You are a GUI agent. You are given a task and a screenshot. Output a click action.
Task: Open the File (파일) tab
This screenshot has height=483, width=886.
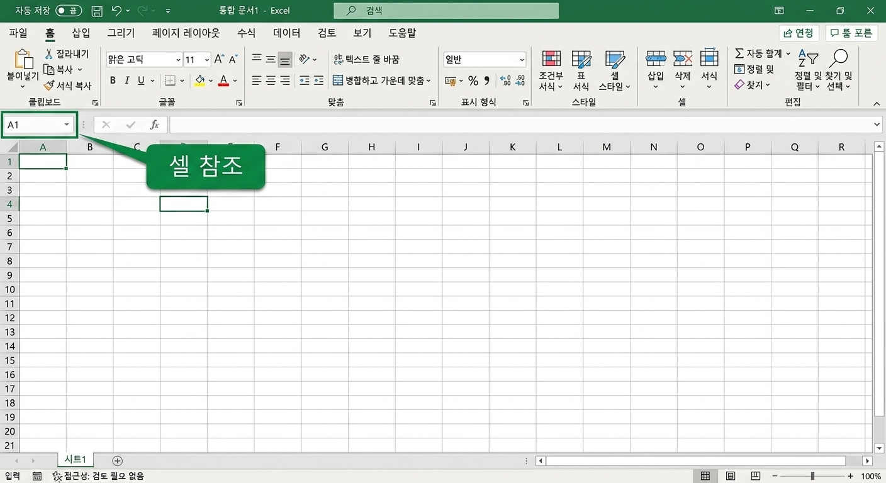[x=18, y=33]
